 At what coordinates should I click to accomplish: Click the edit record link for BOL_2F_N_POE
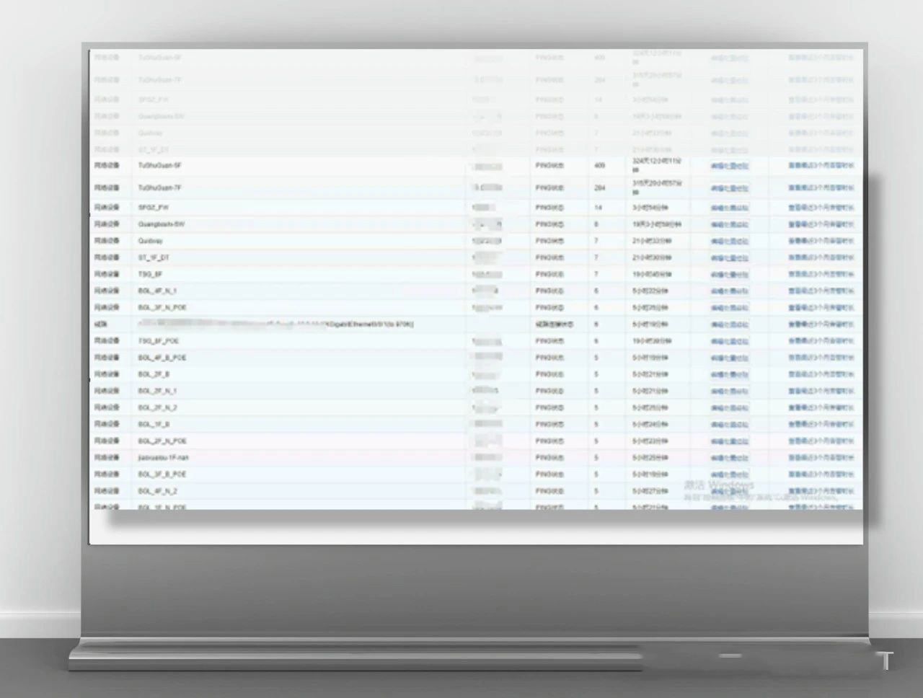(729, 441)
